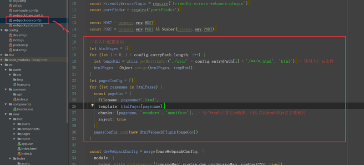Click the 'library root' label beside node_modules
Image resolution: width=364 pixels, height=165 pixels.
point(40,60)
